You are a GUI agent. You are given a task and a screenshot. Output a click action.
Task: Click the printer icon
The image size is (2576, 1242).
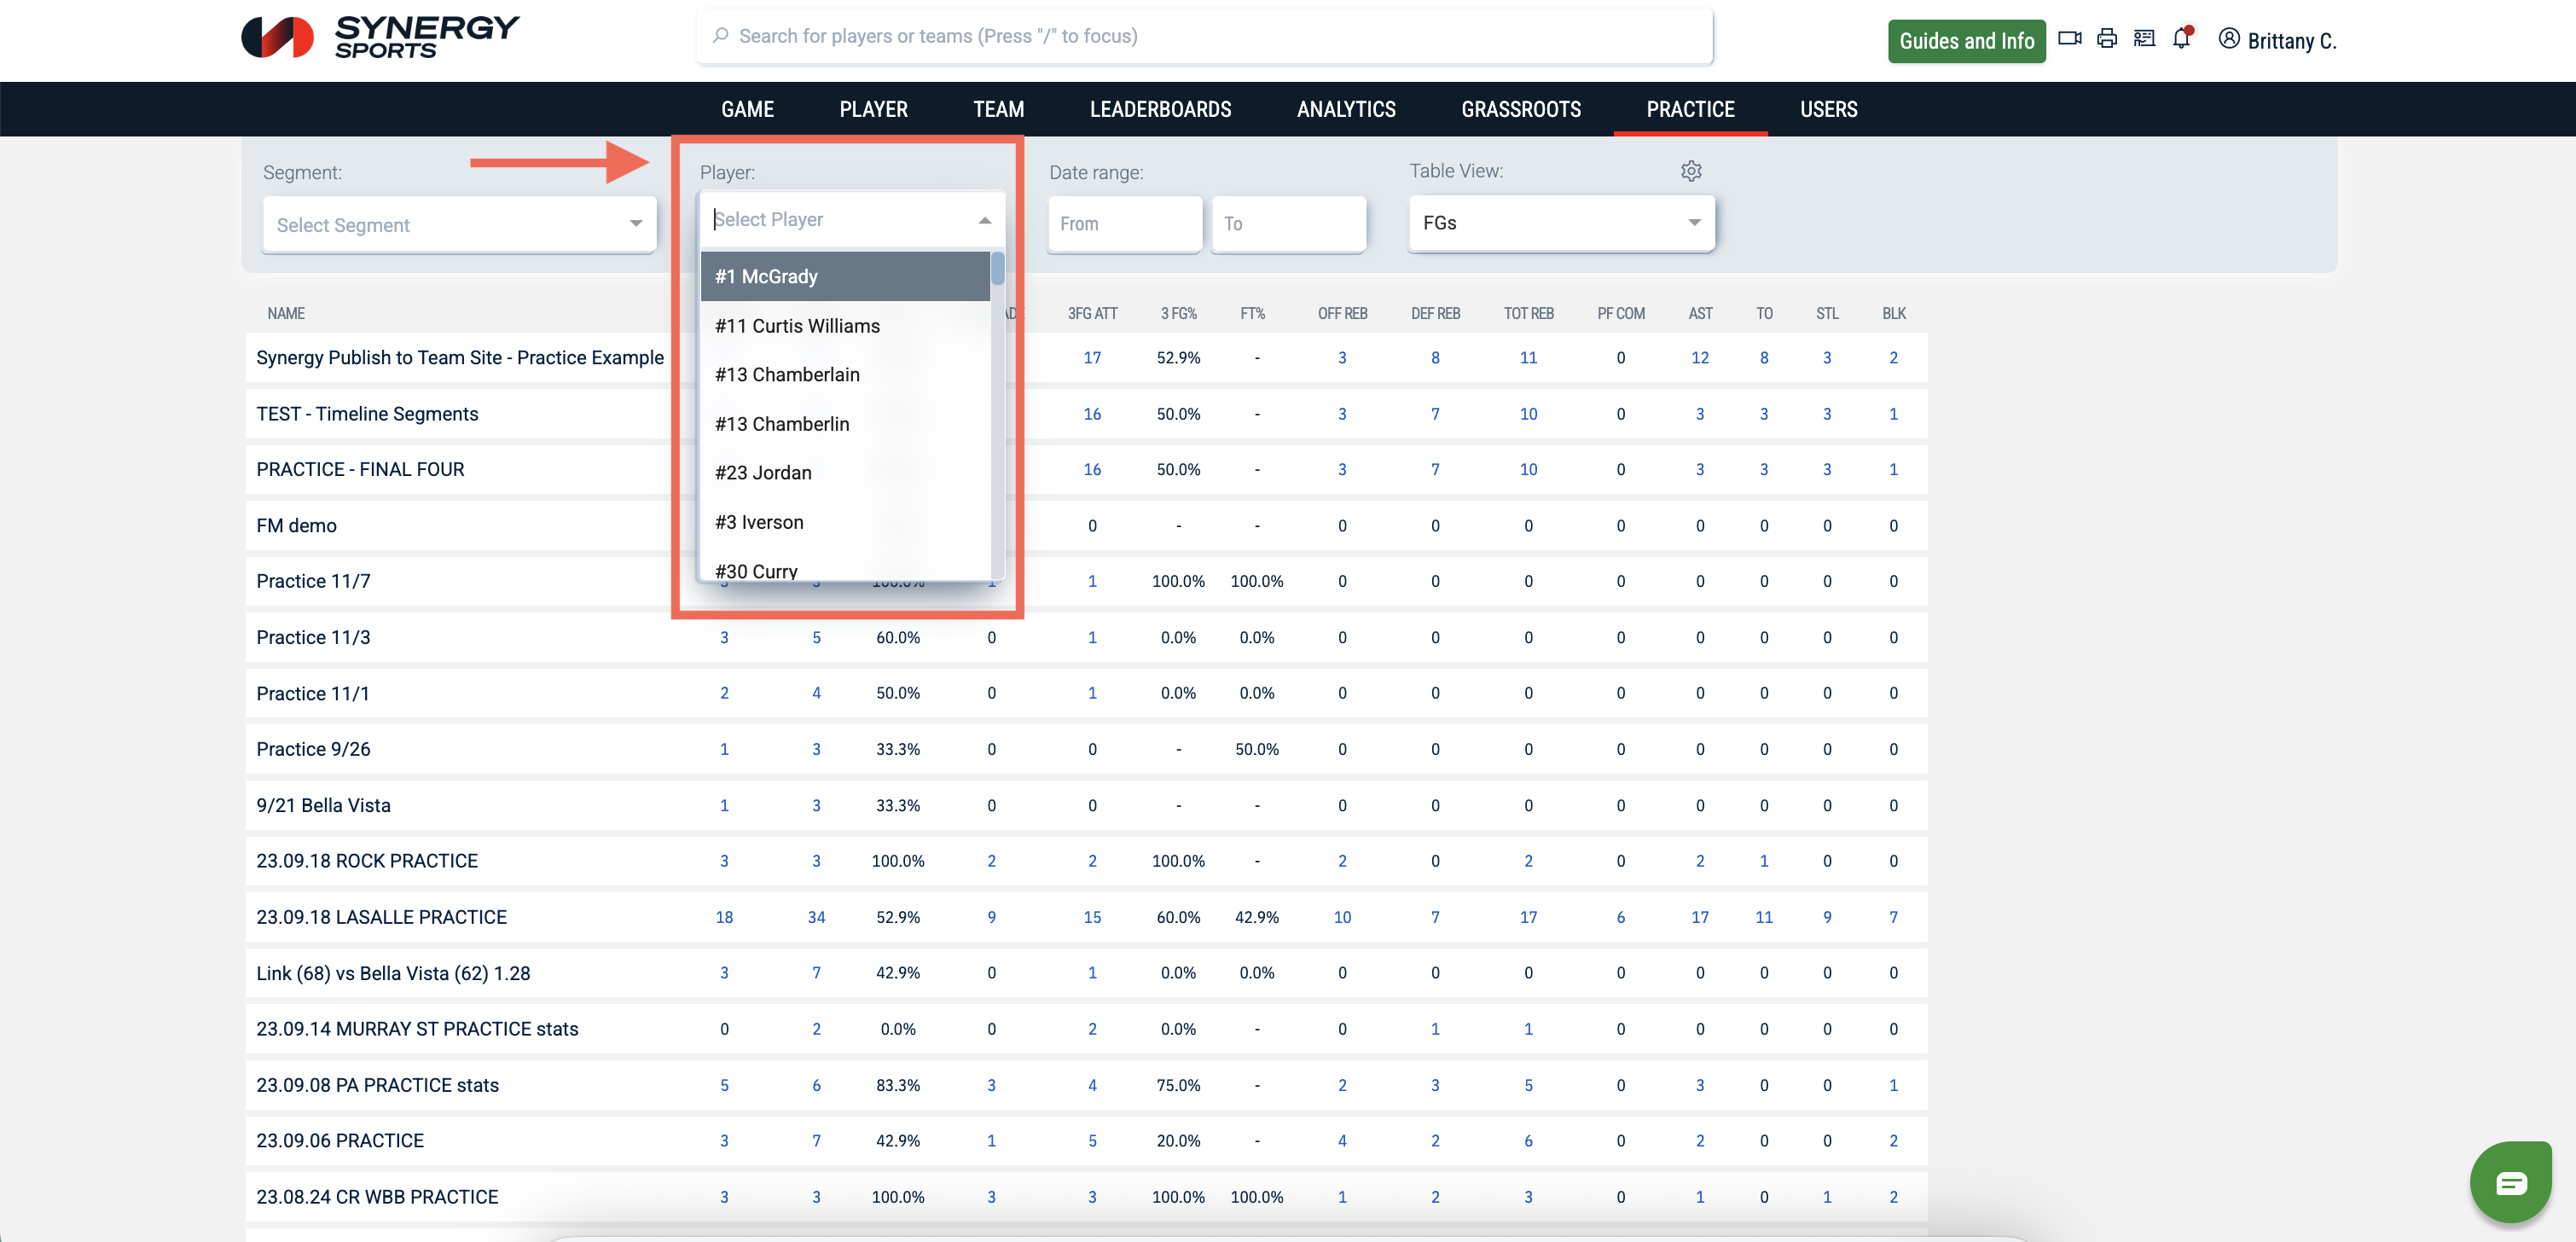tap(2107, 39)
